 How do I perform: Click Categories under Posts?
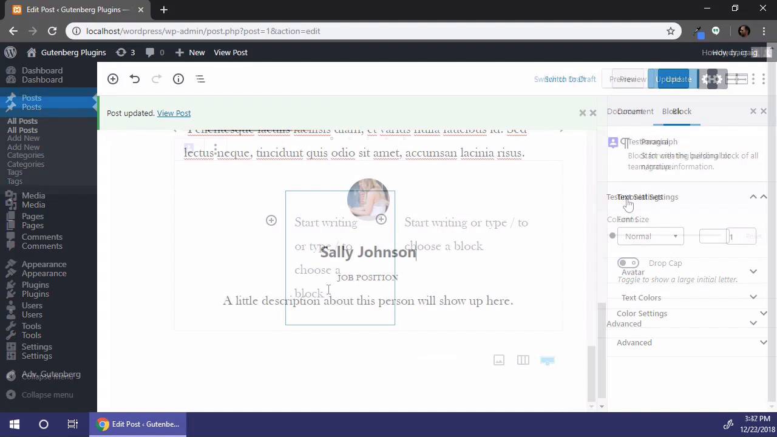pyautogui.click(x=25, y=164)
